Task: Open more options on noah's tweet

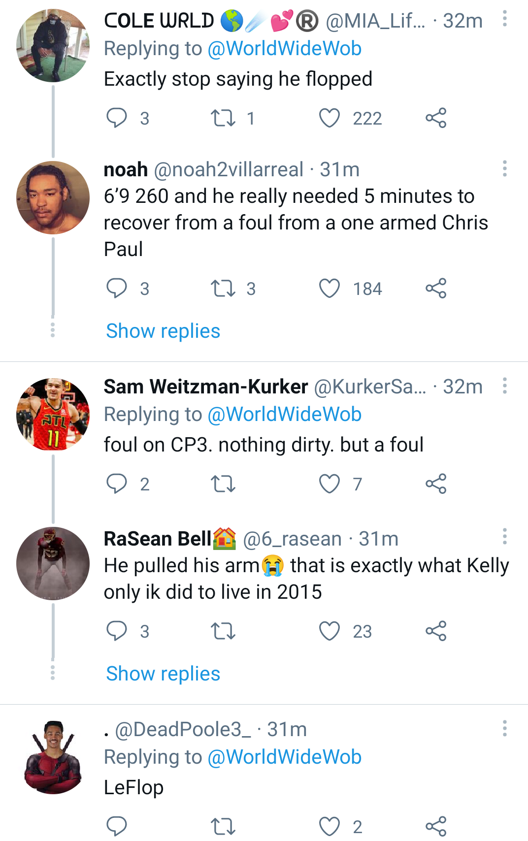Action: [505, 168]
